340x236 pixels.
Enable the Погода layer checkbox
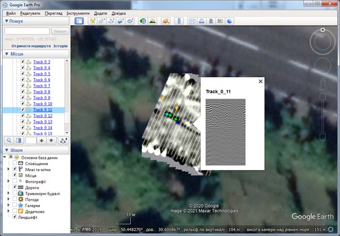click(15, 199)
